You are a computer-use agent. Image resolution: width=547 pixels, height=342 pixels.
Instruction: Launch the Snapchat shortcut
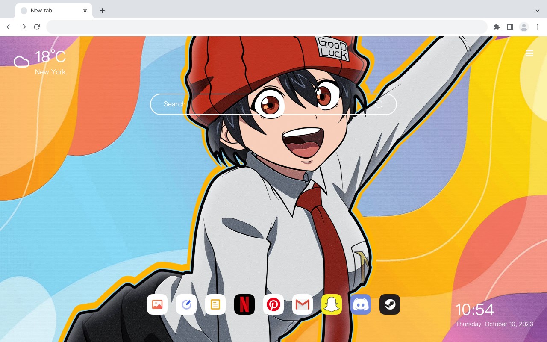pyautogui.click(x=332, y=304)
